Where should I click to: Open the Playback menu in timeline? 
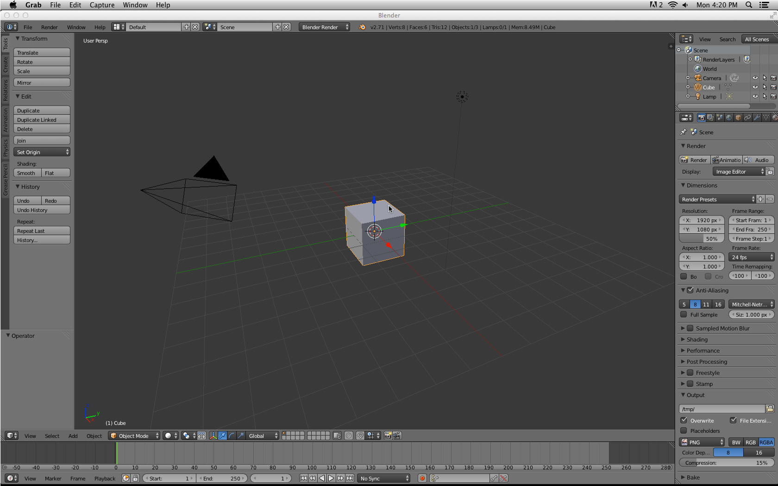(x=105, y=479)
